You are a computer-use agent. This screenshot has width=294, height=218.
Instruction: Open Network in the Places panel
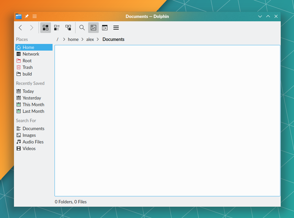coord(34,54)
